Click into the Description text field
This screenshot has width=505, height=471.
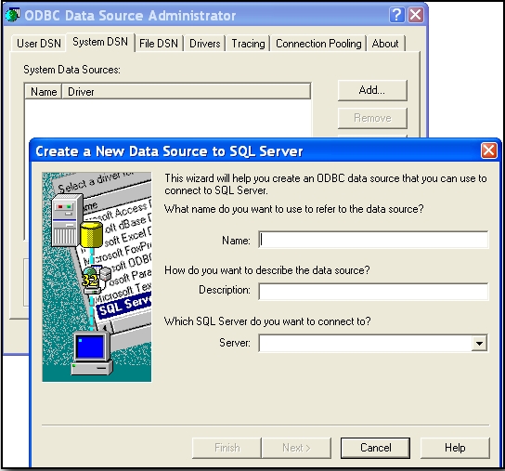pyautogui.click(x=373, y=292)
